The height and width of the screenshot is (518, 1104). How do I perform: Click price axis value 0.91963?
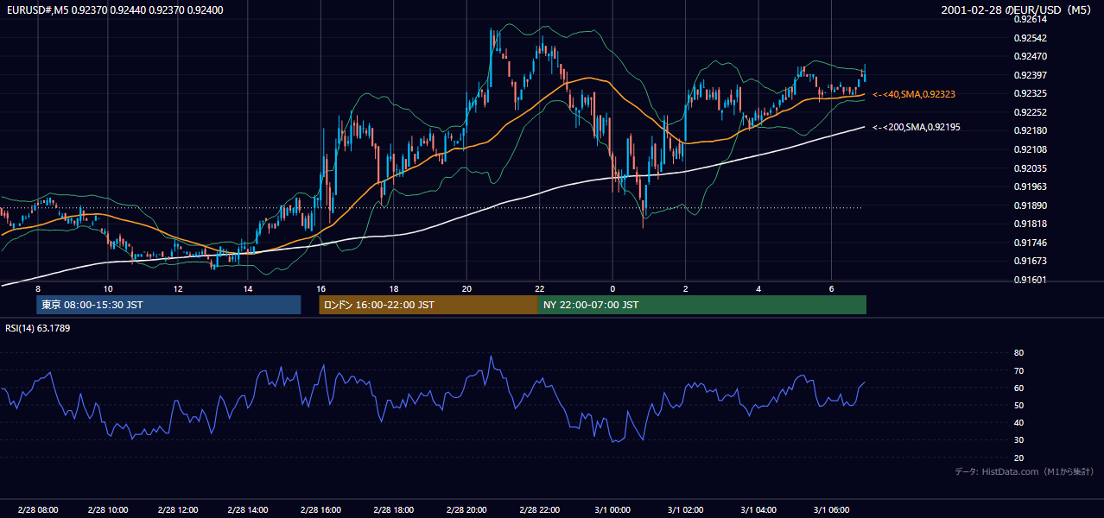click(x=1031, y=186)
